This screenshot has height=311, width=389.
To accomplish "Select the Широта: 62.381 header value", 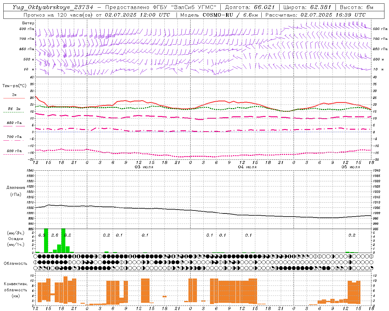I will (x=307, y=7).
